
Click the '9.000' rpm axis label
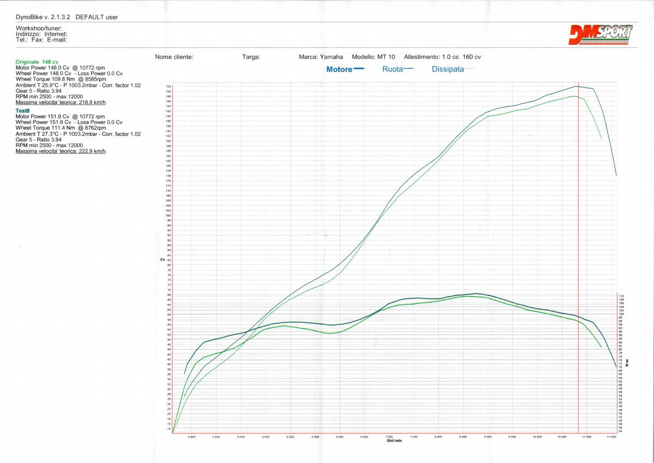pyautogui.click(x=488, y=437)
